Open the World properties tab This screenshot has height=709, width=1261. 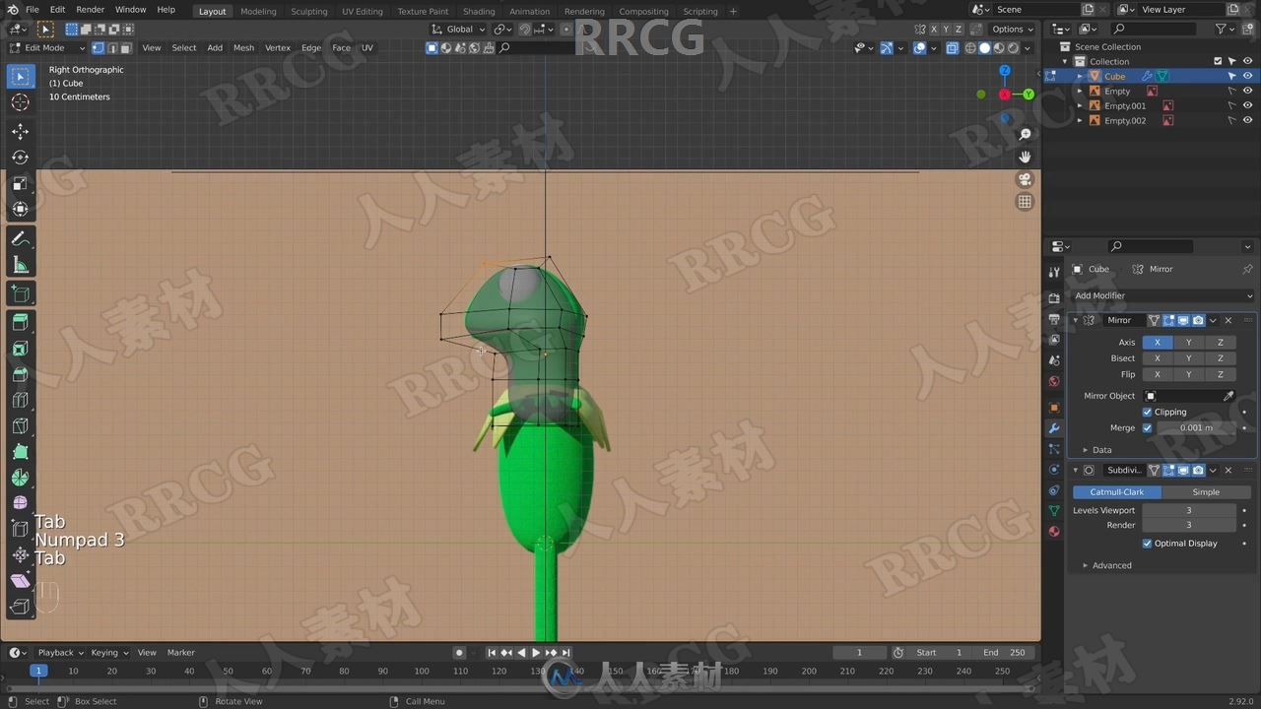[1054, 381]
